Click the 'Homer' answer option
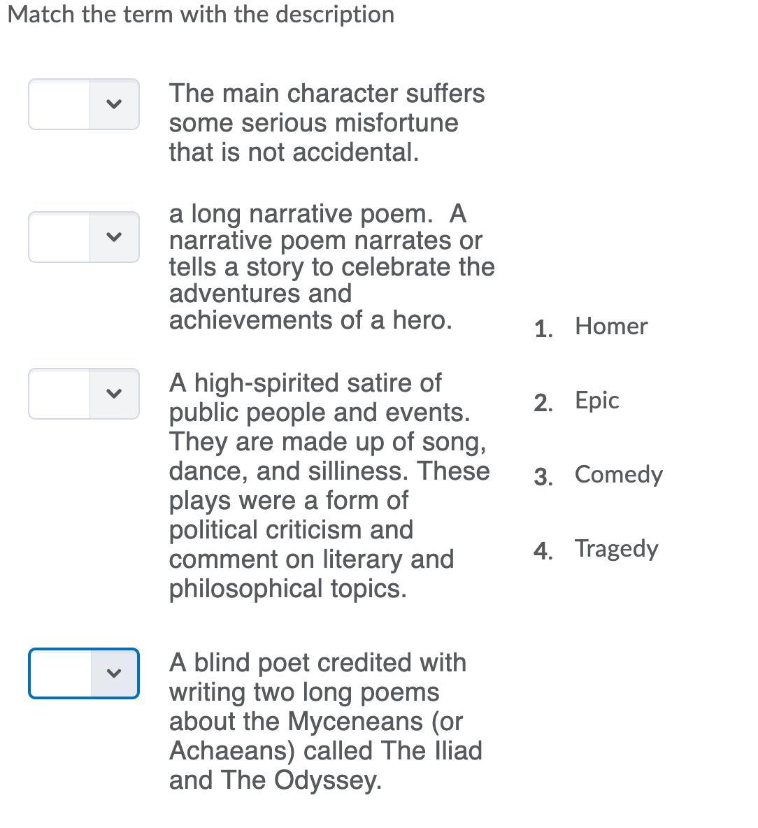 coord(610,327)
